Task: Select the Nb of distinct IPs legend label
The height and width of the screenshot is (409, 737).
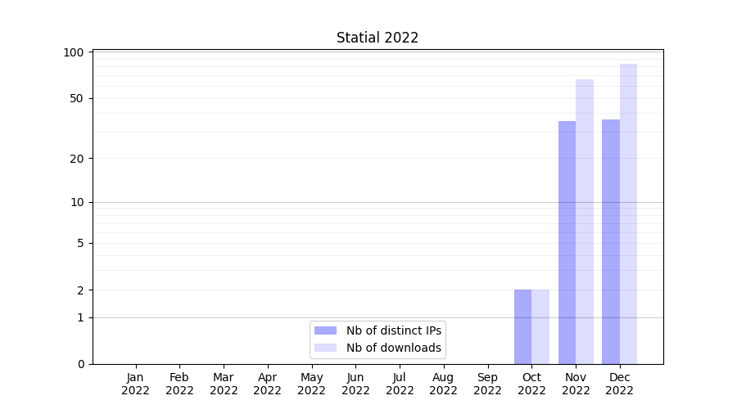Action: (x=394, y=330)
